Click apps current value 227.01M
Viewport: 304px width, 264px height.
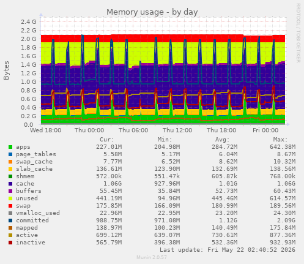pyautogui.click(x=109, y=147)
